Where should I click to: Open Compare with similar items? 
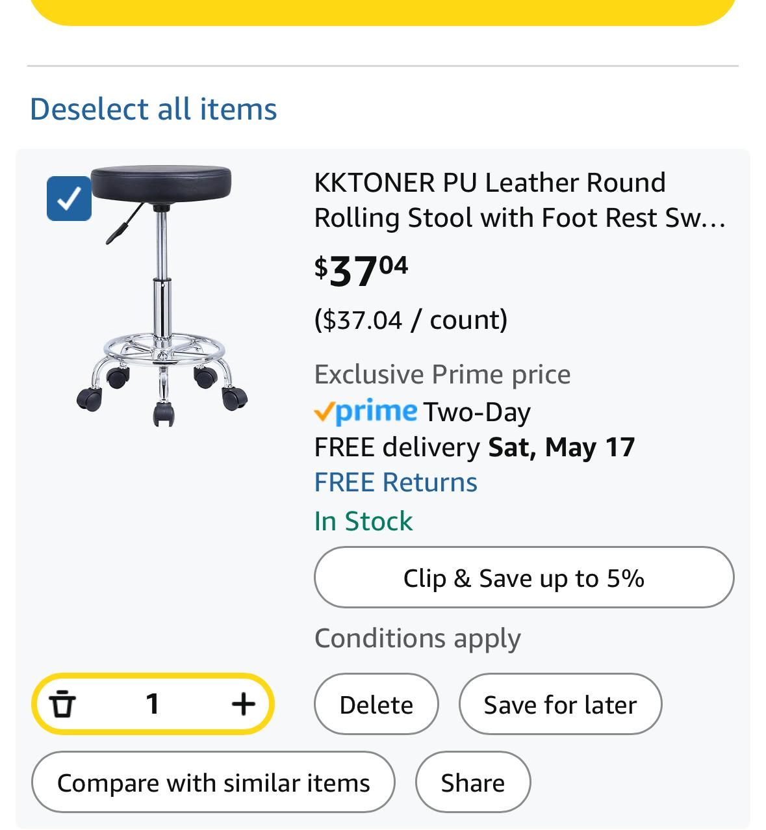tap(213, 782)
